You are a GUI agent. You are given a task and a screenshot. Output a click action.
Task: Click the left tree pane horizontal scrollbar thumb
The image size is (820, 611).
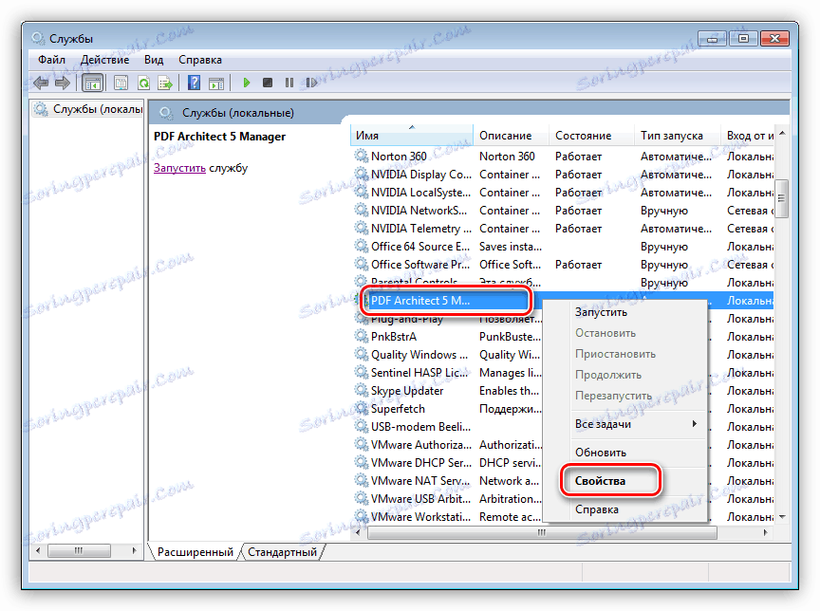tap(79, 550)
